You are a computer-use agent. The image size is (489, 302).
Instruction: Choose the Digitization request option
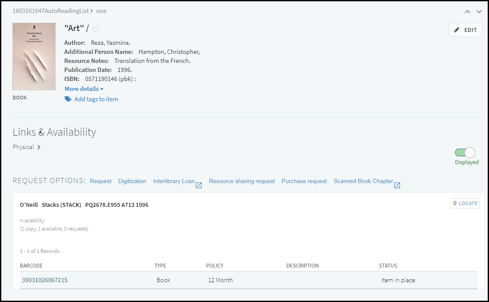[132, 181]
